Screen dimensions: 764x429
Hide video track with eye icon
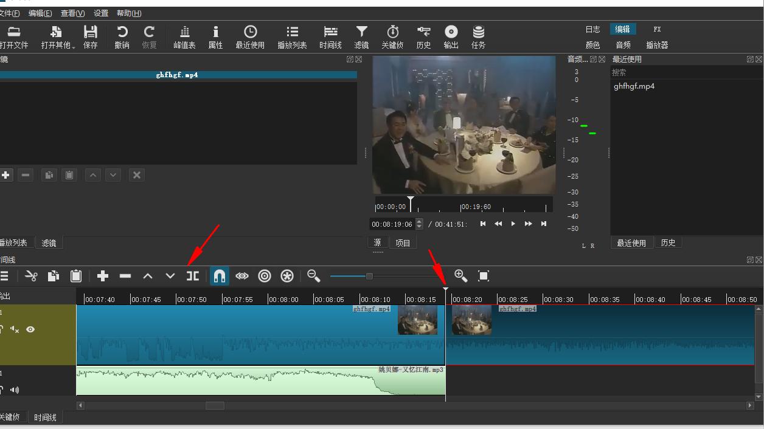[30, 329]
